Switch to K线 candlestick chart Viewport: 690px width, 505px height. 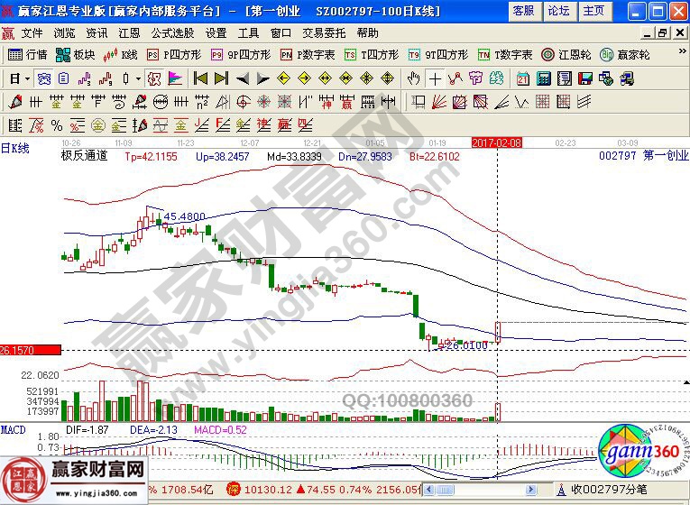coord(121,54)
